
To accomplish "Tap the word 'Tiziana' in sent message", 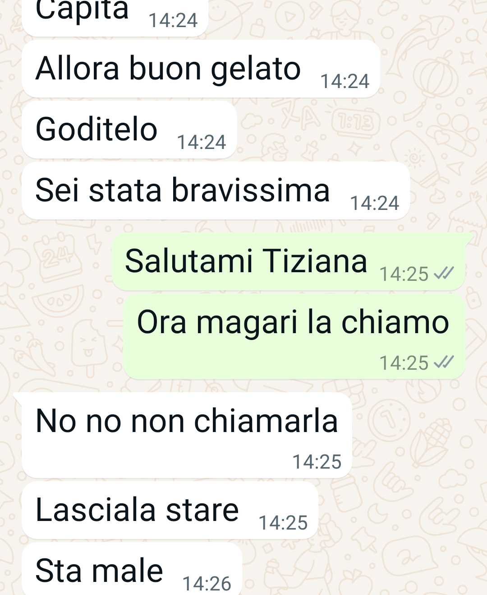I will point(315,261).
